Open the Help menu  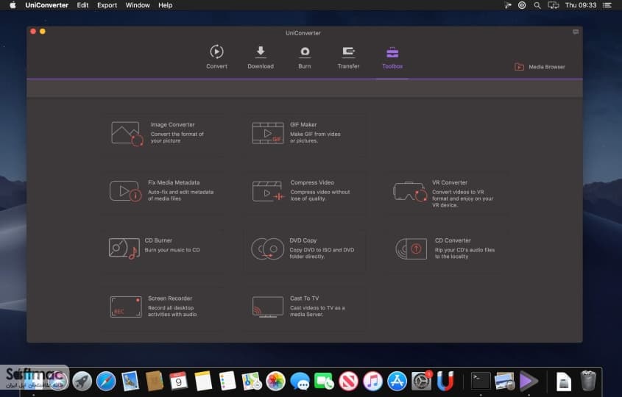pos(166,5)
